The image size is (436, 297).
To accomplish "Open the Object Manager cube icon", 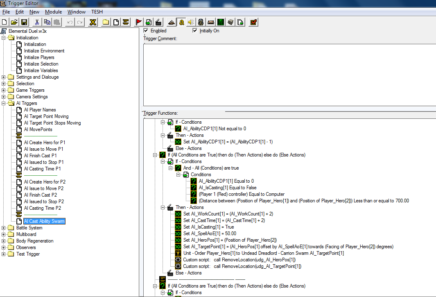I will point(230,22).
